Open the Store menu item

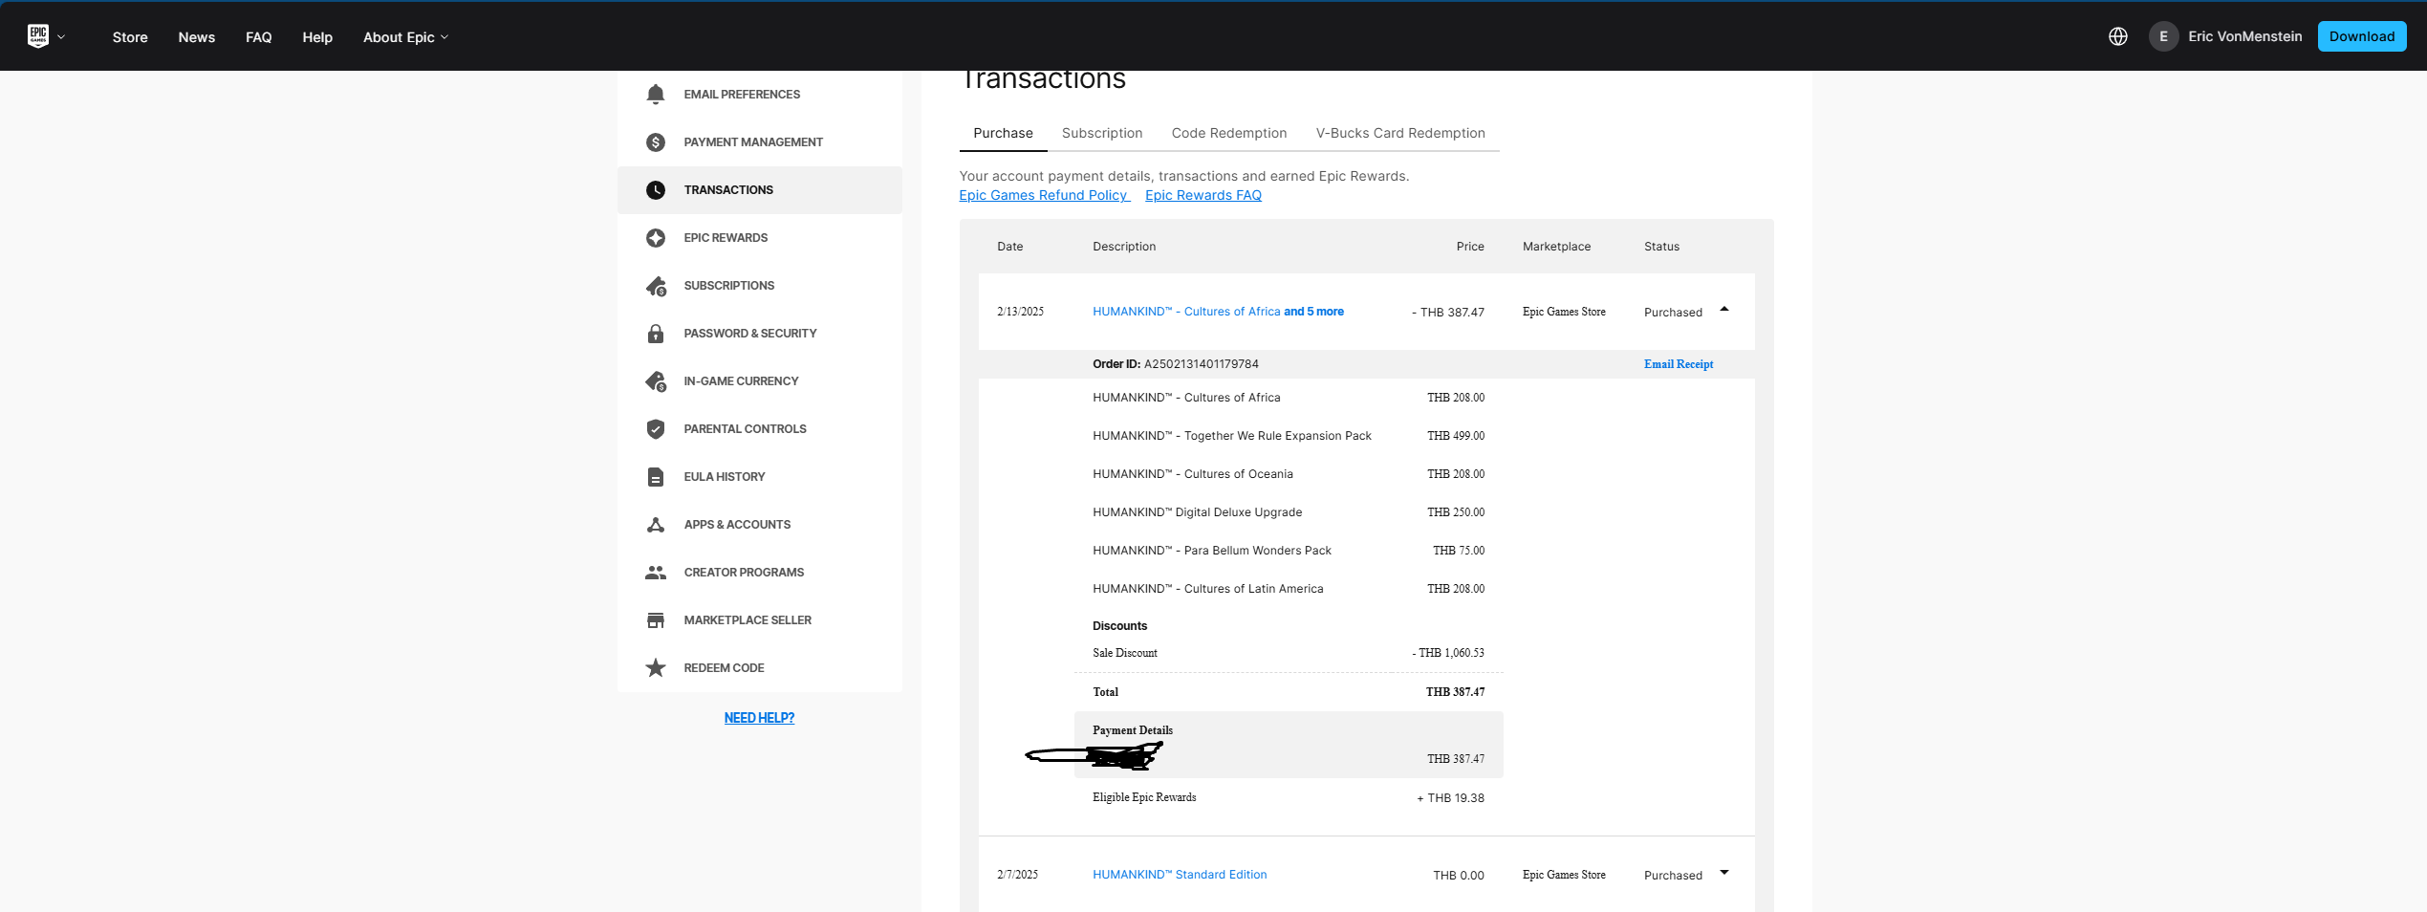tap(130, 37)
